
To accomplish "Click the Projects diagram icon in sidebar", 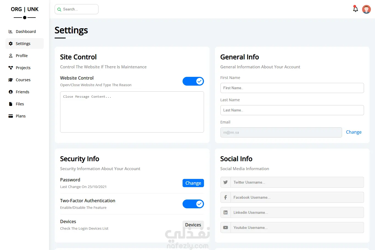I will tap(11, 68).
